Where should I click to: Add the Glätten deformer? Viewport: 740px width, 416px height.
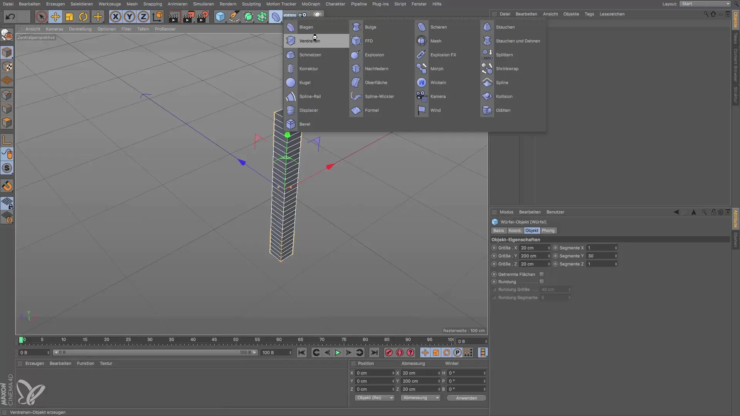click(x=513, y=110)
